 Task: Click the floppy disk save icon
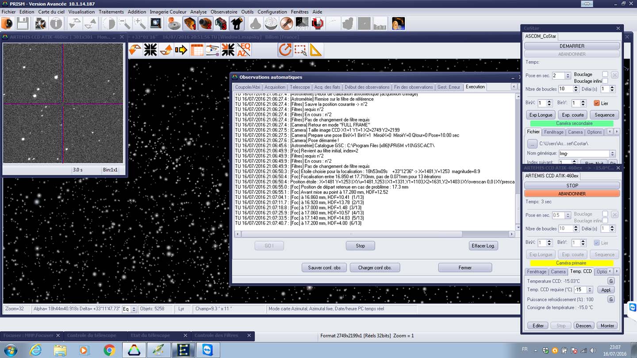pyautogui.click(x=23, y=23)
